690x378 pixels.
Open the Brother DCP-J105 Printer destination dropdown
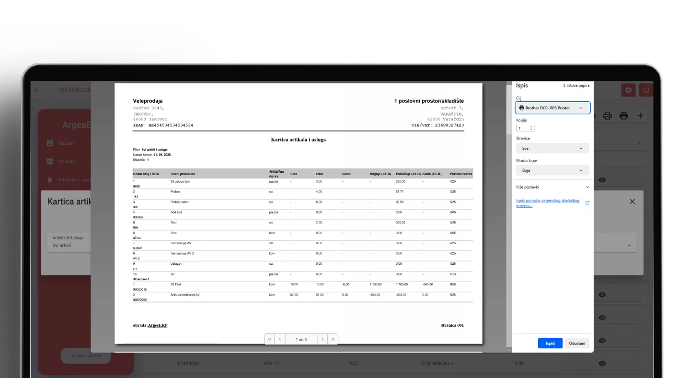(552, 108)
